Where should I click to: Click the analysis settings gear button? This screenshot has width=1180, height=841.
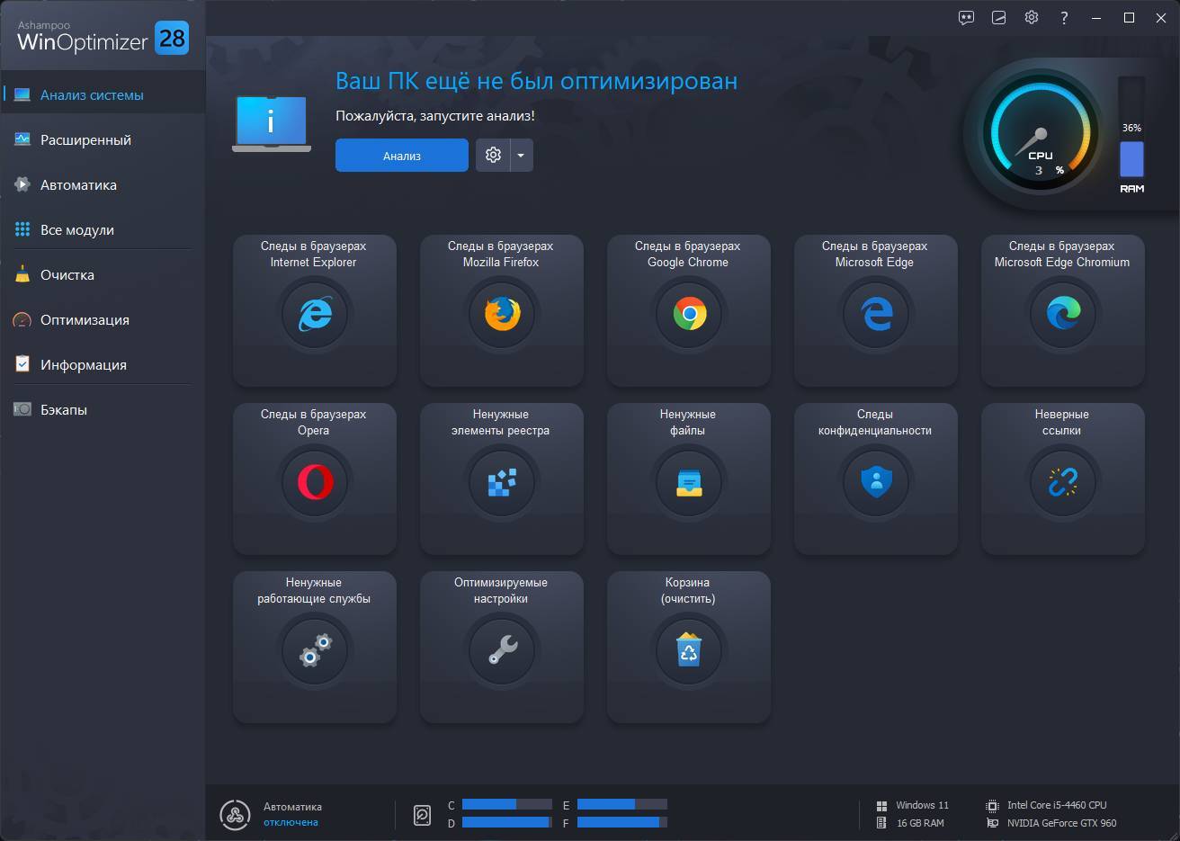(x=493, y=155)
